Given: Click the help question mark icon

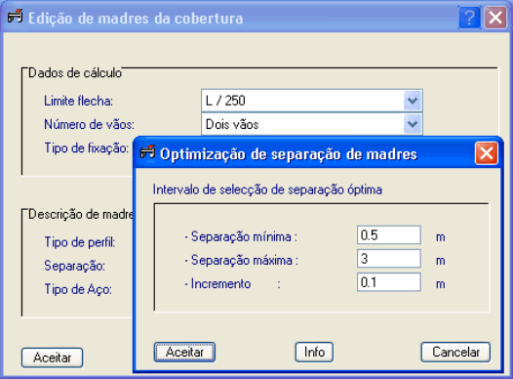Looking at the screenshot, I should tap(469, 18).
